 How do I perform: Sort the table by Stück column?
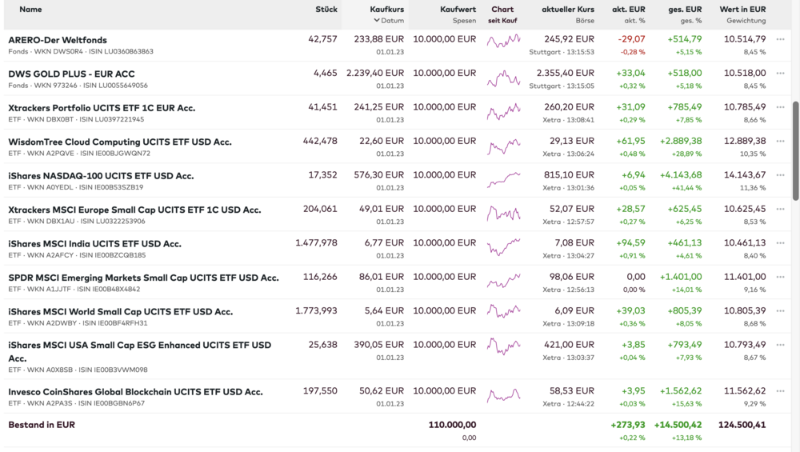coord(326,9)
